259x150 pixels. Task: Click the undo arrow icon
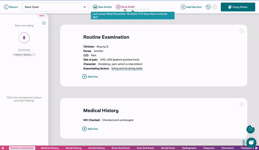208,7
